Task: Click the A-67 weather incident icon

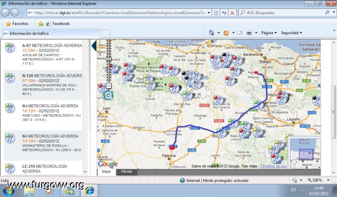Action: (x=10, y=48)
